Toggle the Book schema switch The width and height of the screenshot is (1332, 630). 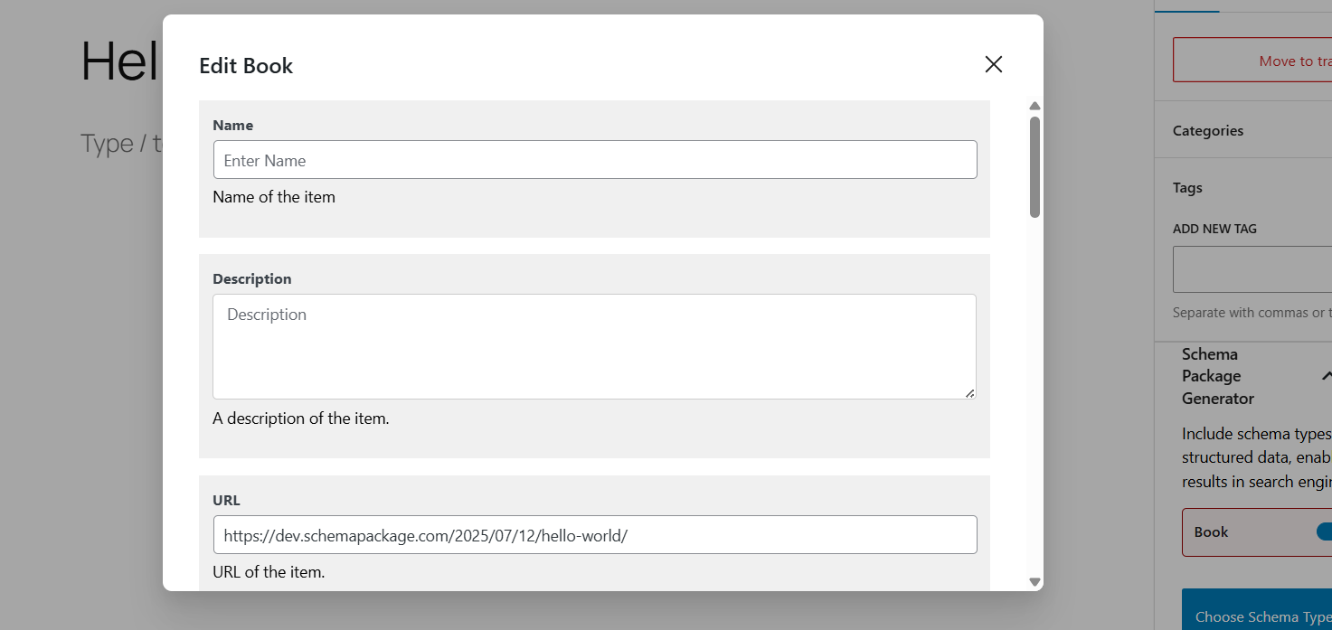pos(1324,531)
